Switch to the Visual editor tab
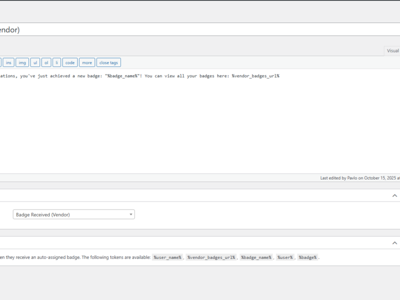 pos(392,51)
